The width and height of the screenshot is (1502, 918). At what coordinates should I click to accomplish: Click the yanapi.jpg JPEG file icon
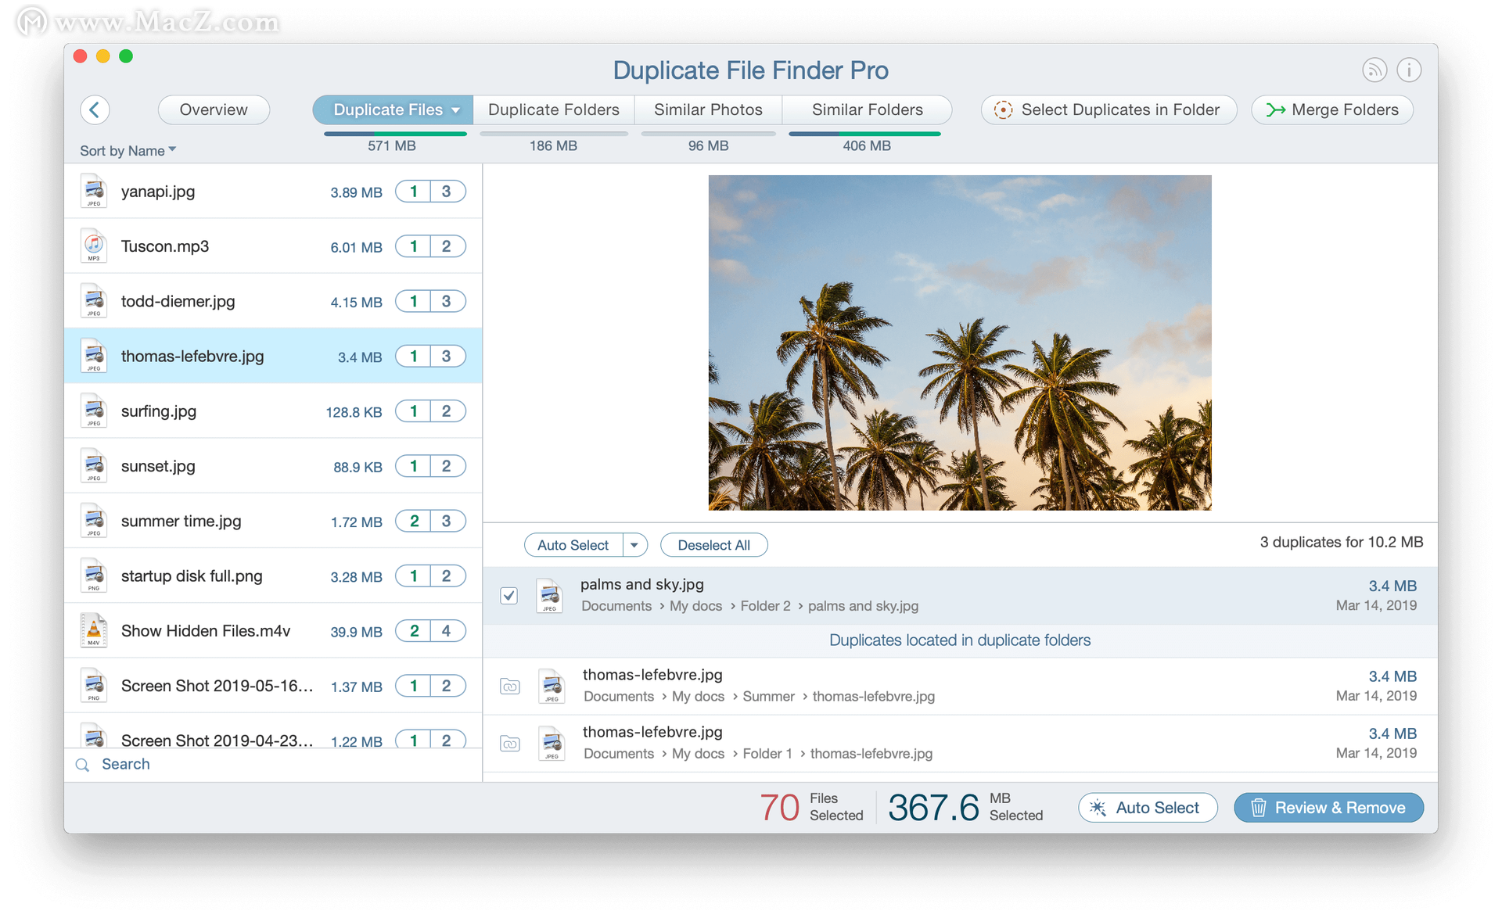click(94, 192)
